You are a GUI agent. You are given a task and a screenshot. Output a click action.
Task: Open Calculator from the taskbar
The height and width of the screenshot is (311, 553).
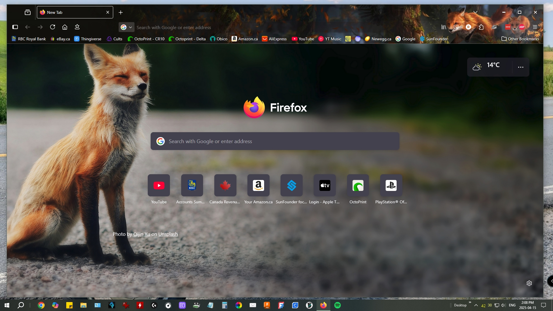[x=225, y=305]
